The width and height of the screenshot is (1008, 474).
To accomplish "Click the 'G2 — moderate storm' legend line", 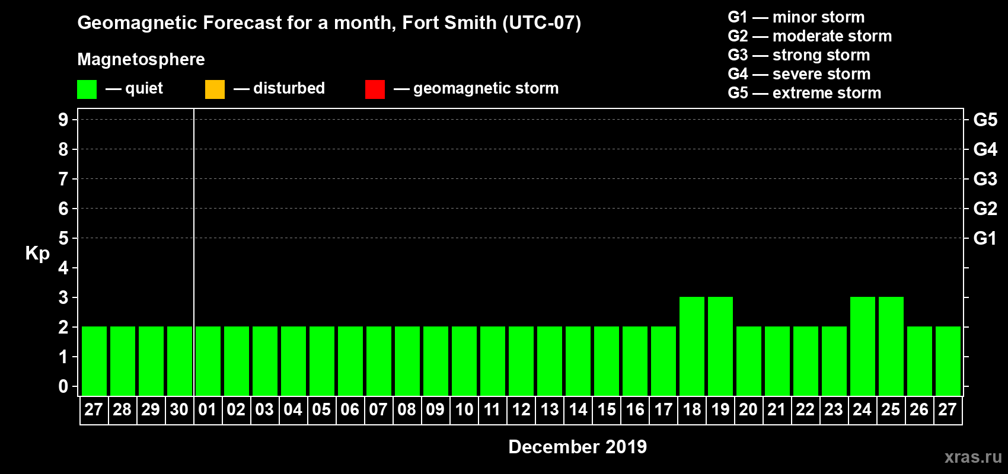I will pyautogui.click(x=810, y=36).
